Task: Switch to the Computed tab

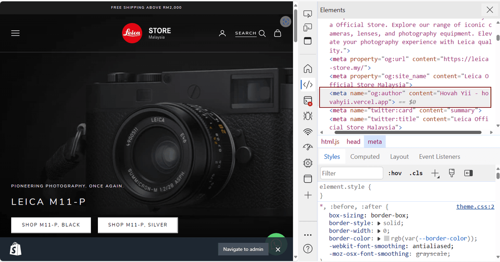Action: pyautogui.click(x=365, y=156)
